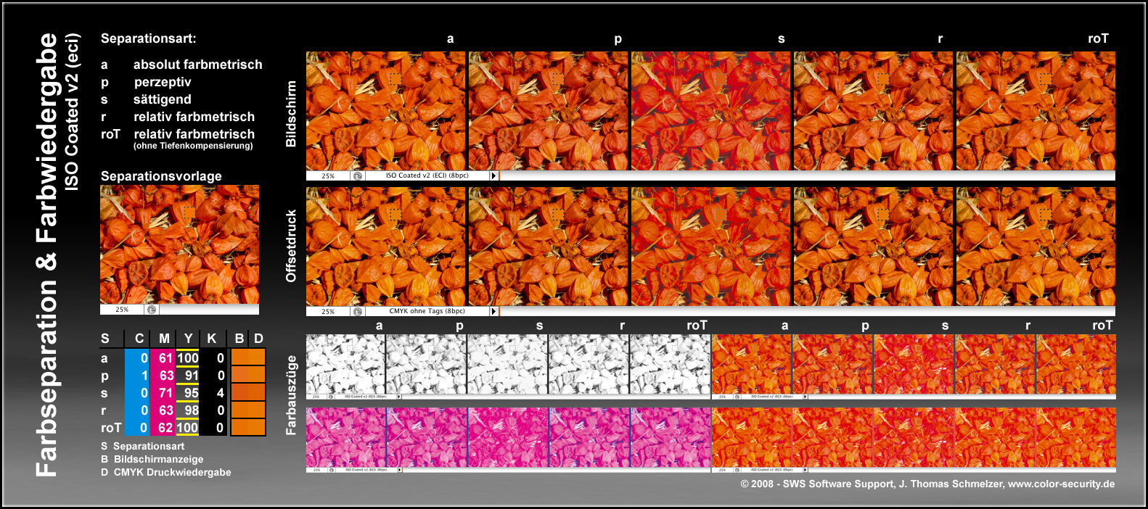Viewport: 1148px width, 509px height.
Task: Click the first grayscale Farbauszüge thumbnail under a
Action: click(x=345, y=364)
